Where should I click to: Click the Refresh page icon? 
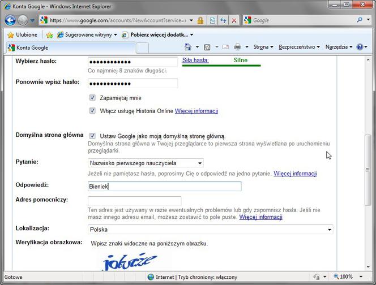223,20
